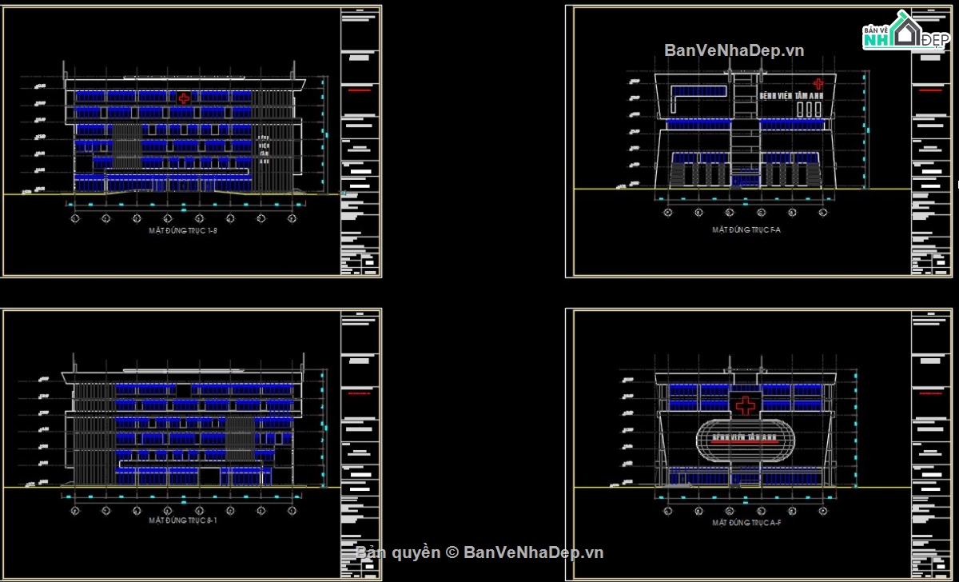Click the central stair tower on the F-A elevation

point(743,128)
